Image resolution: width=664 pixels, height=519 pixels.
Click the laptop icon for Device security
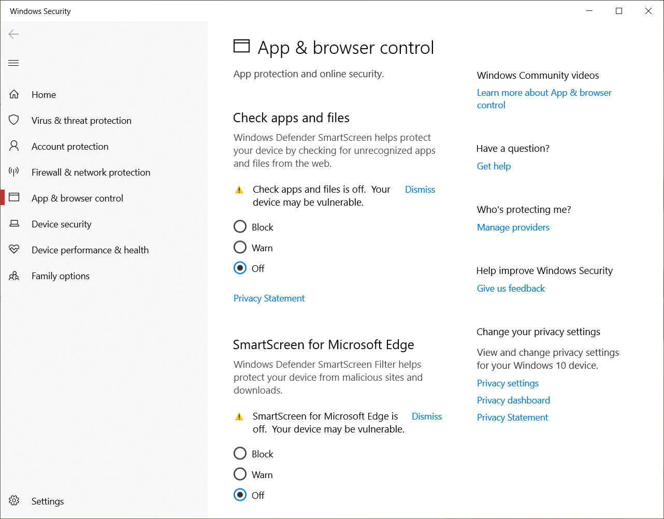pyautogui.click(x=14, y=224)
